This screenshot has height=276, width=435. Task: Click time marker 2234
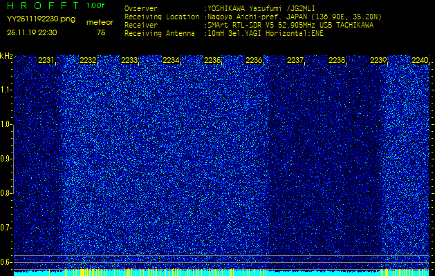pos(171,60)
